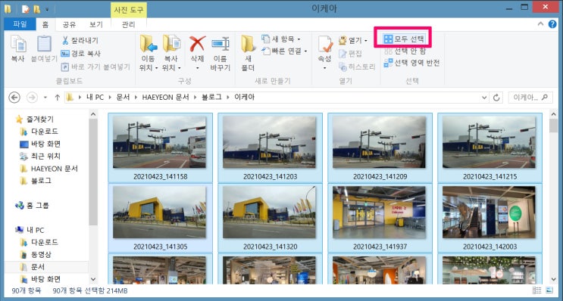Switch to large thumbnails view icon

tap(549, 290)
